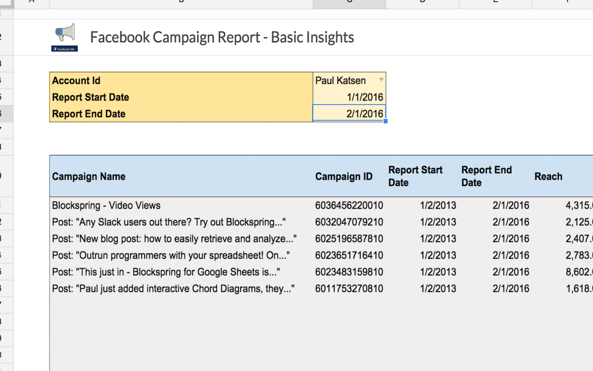Screen dimensions: 593x371
Task: Click campaign ID 6032047079210
Action: click(349, 222)
